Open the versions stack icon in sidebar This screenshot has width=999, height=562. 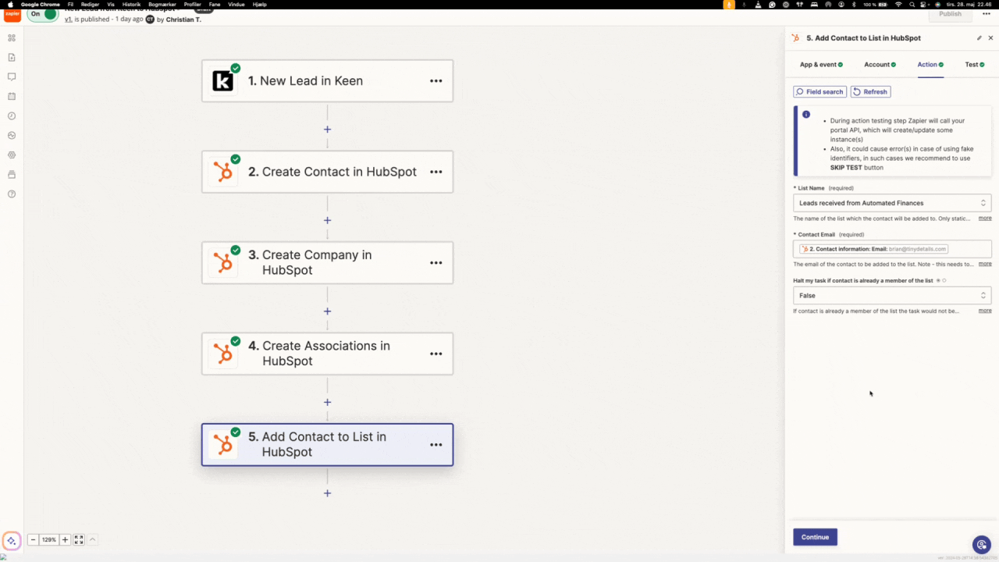pos(12,174)
